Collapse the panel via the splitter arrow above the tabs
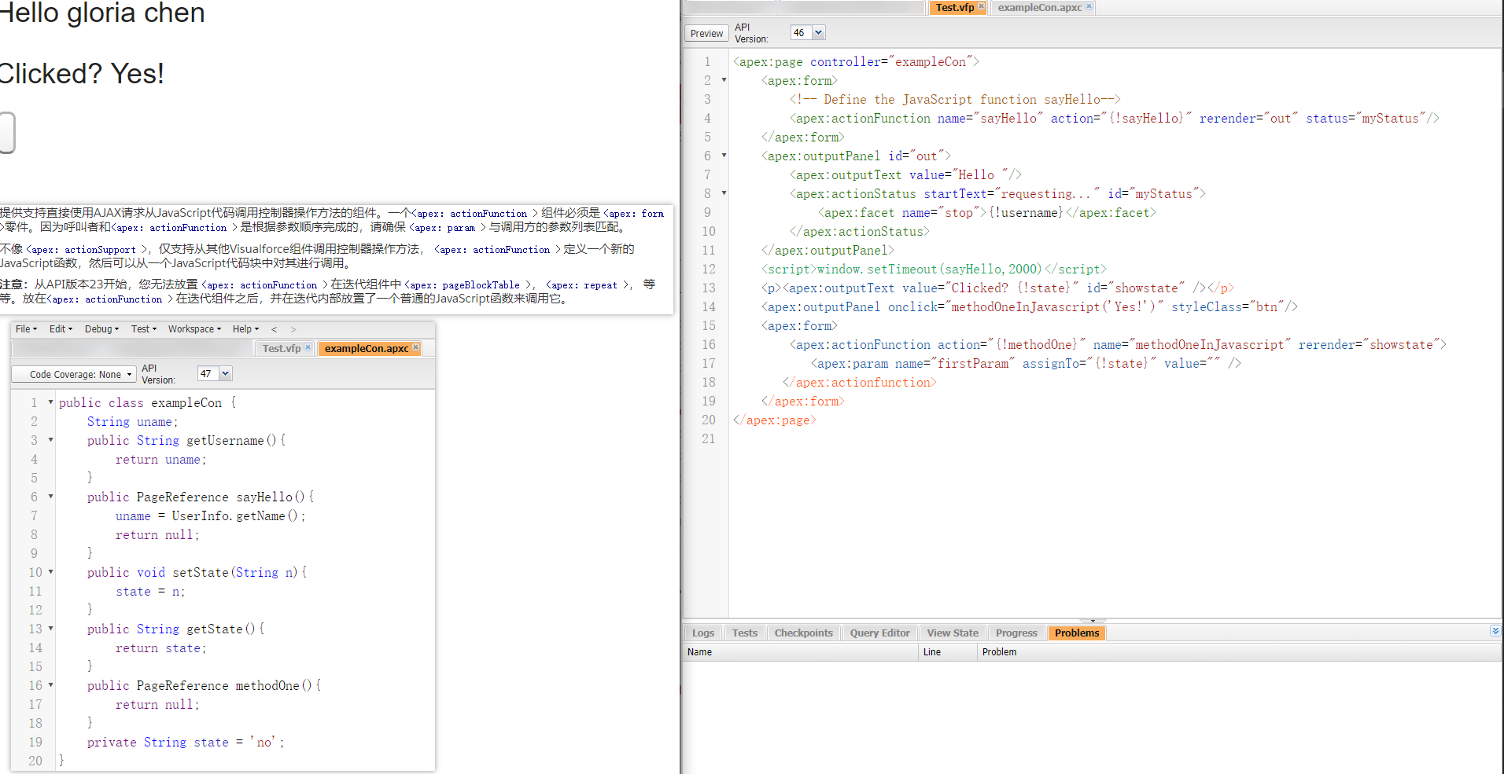The image size is (1504, 774). coord(1093,621)
